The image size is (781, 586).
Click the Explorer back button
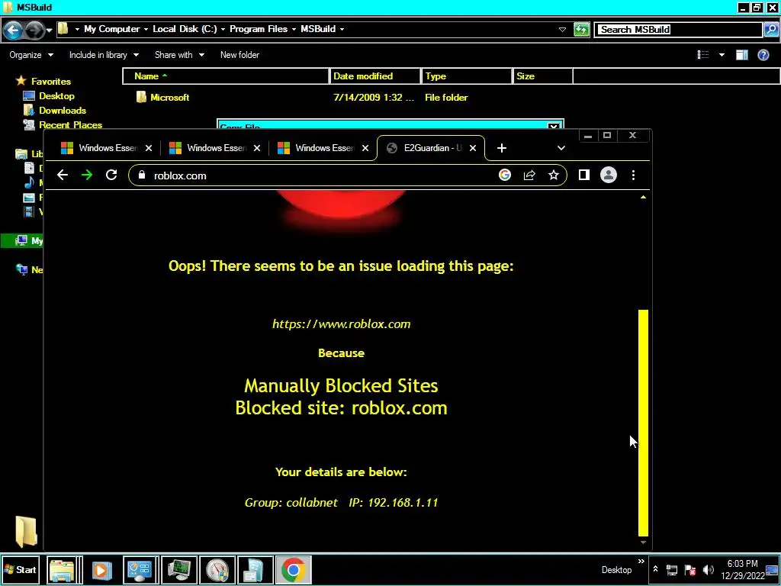point(13,31)
